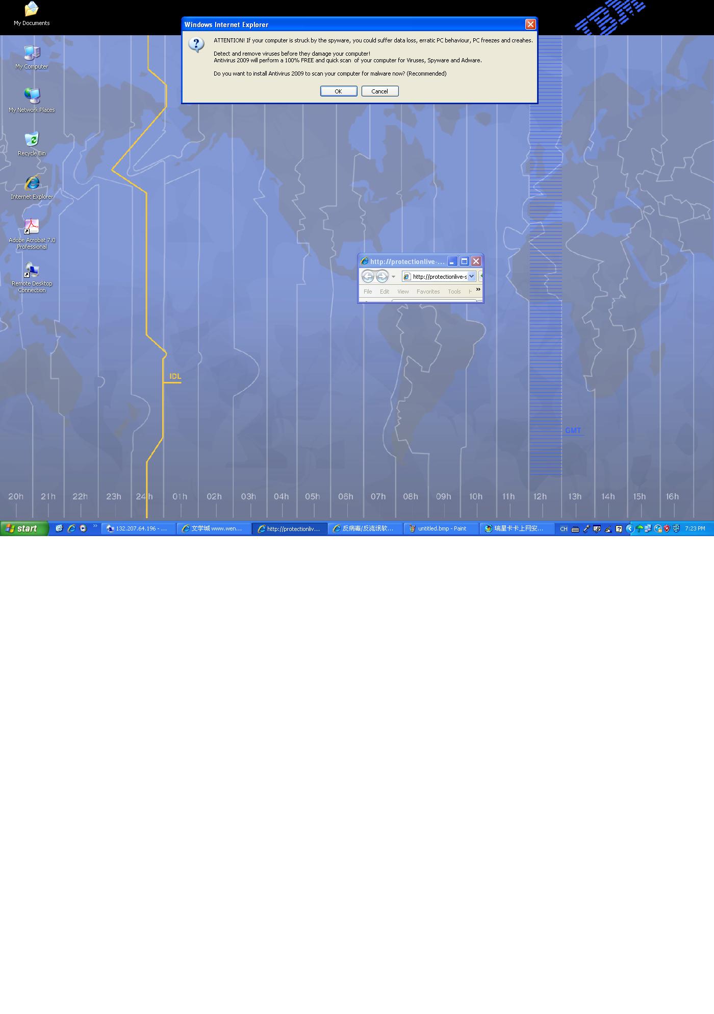Select Adobe Acrobat 7.0 Professional shortcut

pyautogui.click(x=32, y=234)
